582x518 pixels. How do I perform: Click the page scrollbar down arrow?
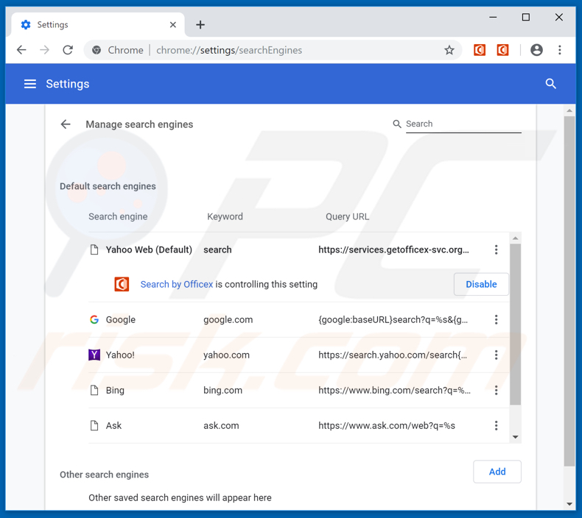569,504
